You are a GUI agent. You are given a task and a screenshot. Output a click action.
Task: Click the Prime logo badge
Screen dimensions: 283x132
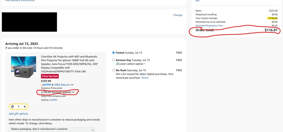(x=46, y=85)
